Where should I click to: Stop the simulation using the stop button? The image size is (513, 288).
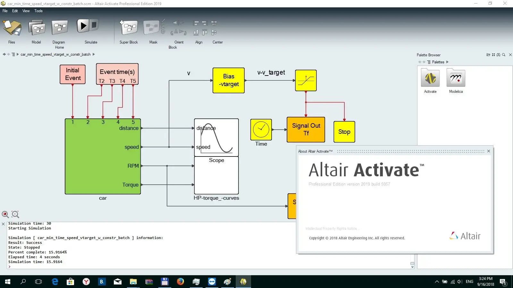(x=94, y=25)
